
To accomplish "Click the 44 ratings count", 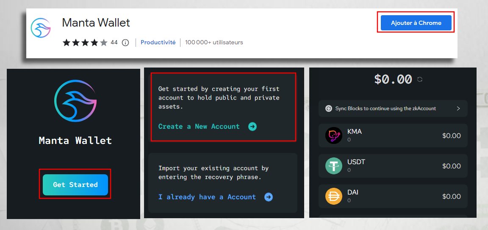I will tap(114, 43).
